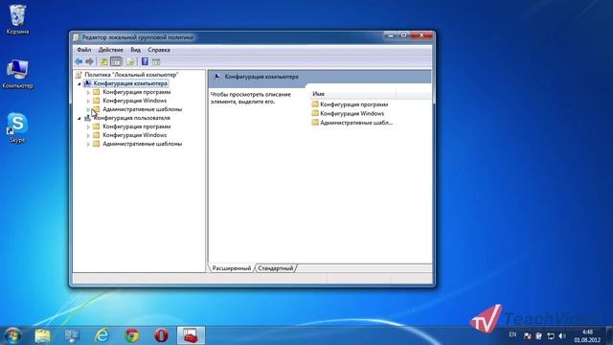The width and height of the screenshot is (613, 345).
Task: Click the Имя column header
Action: point(353,94)
